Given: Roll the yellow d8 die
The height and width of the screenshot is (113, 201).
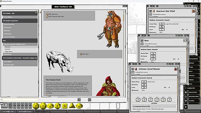Looking at the screenshot, I should click(57, 106).
